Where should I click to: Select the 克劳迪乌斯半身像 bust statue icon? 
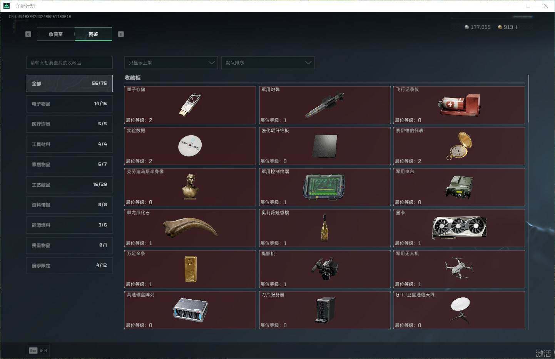pos(190,187)
